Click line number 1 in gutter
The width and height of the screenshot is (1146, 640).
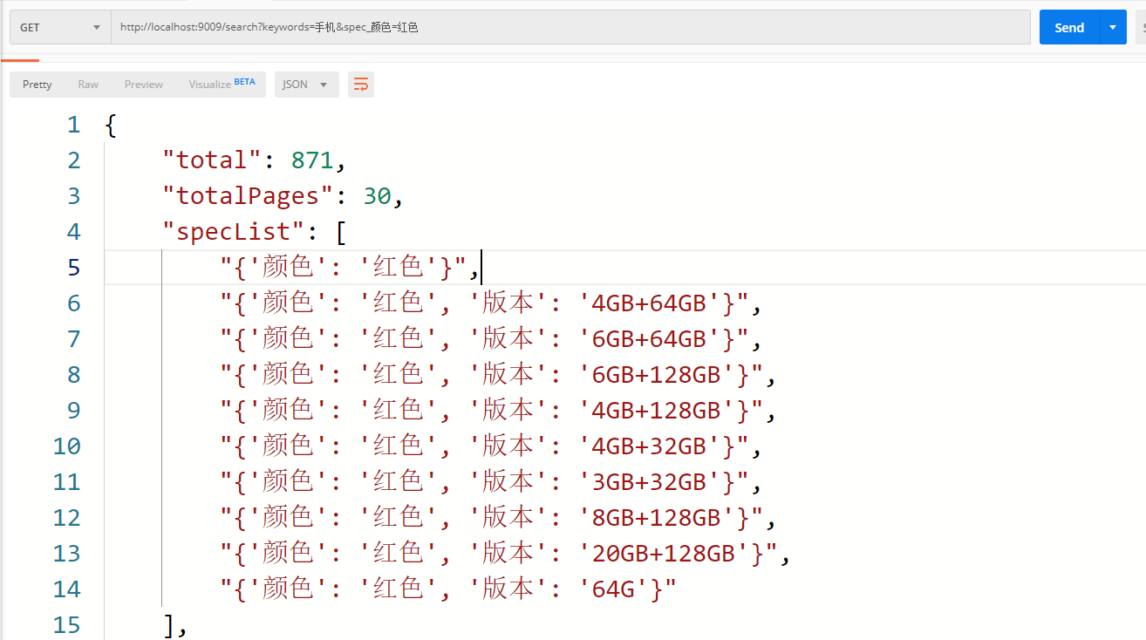(73, 125)
